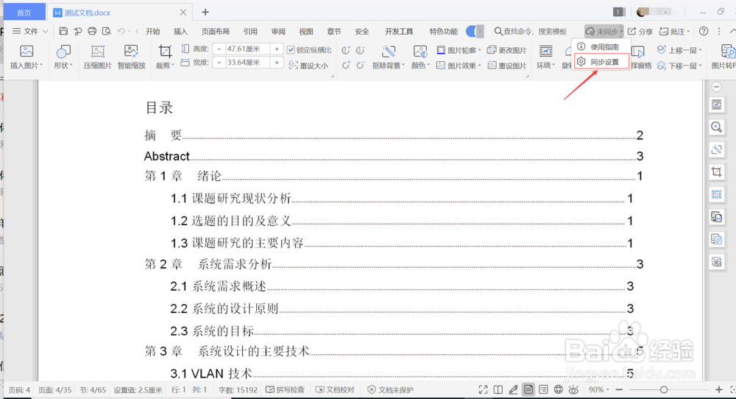Expand 颜色 color dropdown

[428, 66]
